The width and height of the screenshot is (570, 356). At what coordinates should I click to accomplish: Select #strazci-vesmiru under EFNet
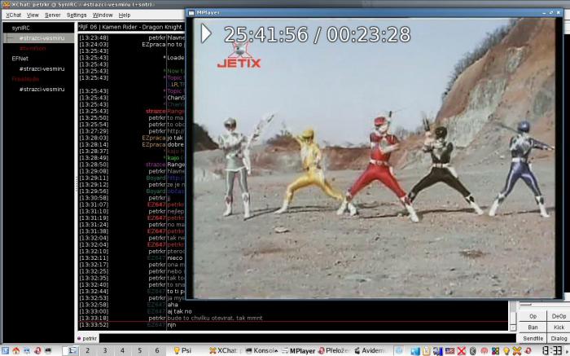coord(42,68)
